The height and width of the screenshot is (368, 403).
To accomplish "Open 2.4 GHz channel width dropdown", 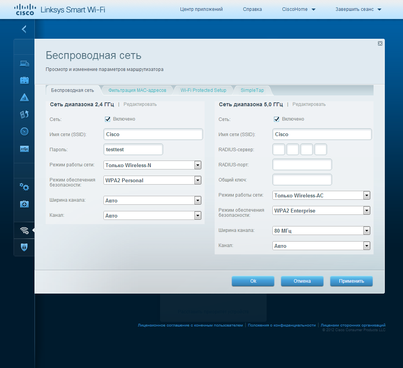I will click(152, 200).
